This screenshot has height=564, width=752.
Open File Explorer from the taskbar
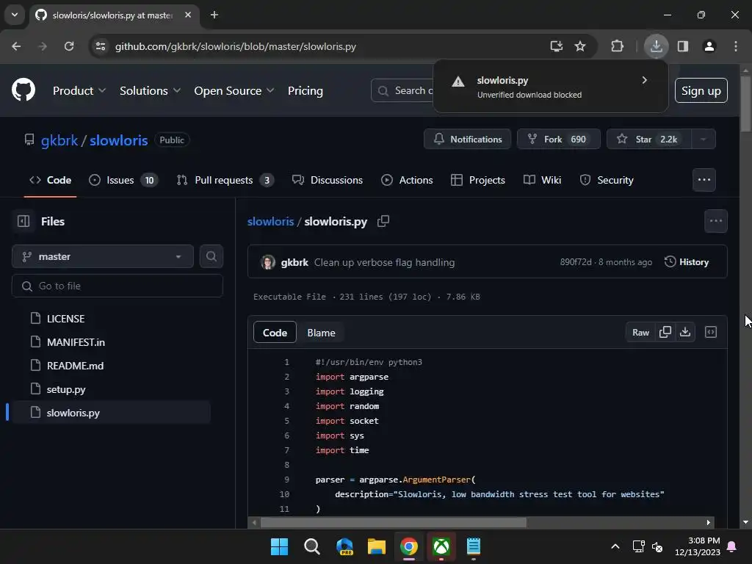pyautogui.click(x=377, y=546)
